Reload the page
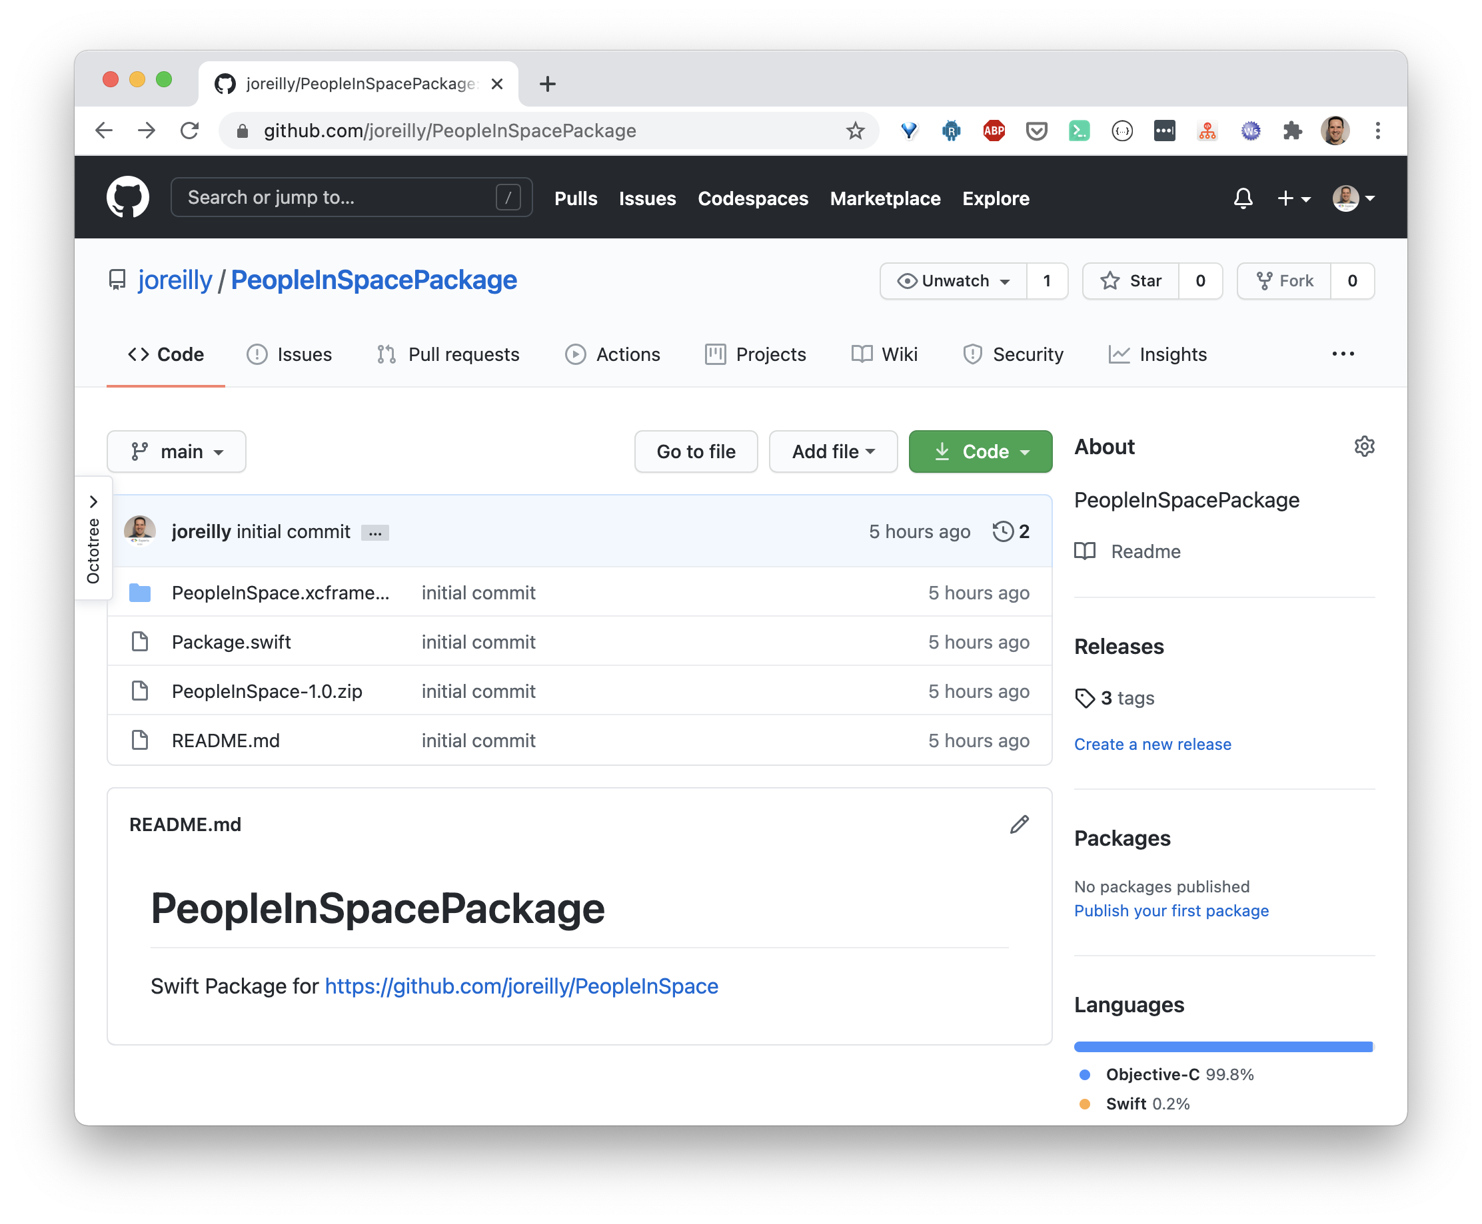The height and width of the screenshot is (1224, 1482). [x=189, y=131]
